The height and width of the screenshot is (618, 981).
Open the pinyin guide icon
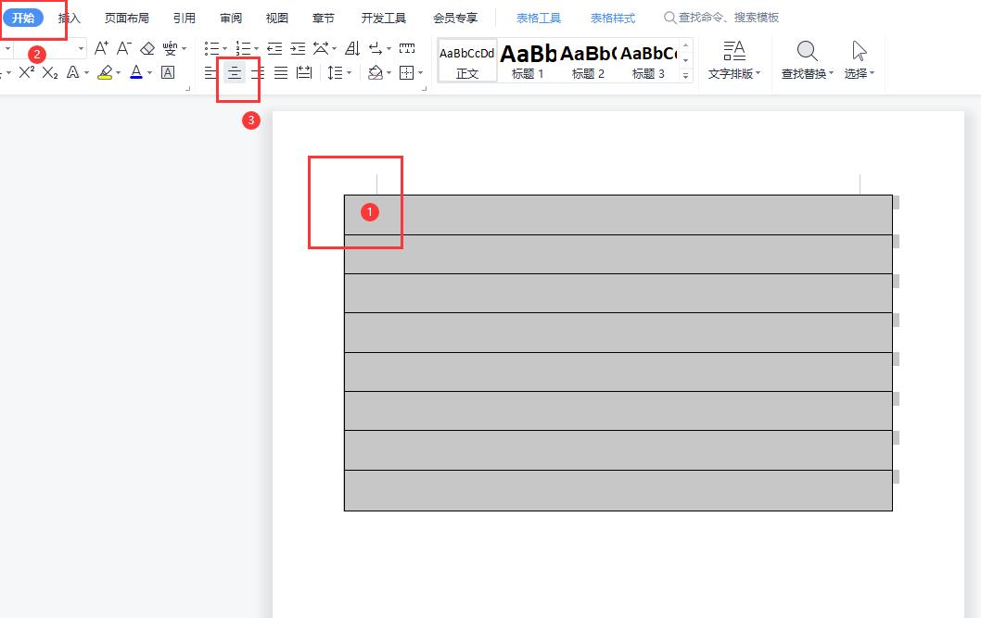(x=170, y=47)
